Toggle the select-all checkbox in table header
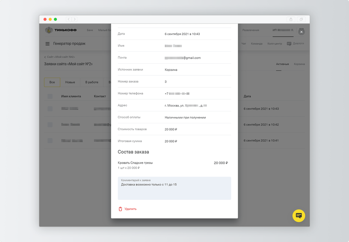 pyautogui.click(x=50, y=96)
